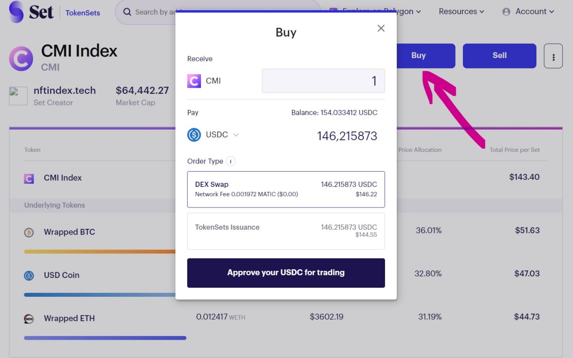
Task: Select the DEX Swap order type
Action: (286, 190)
